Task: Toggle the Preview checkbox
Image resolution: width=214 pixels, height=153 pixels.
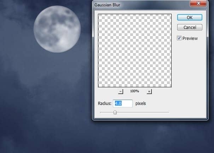Action: point(179,38)
